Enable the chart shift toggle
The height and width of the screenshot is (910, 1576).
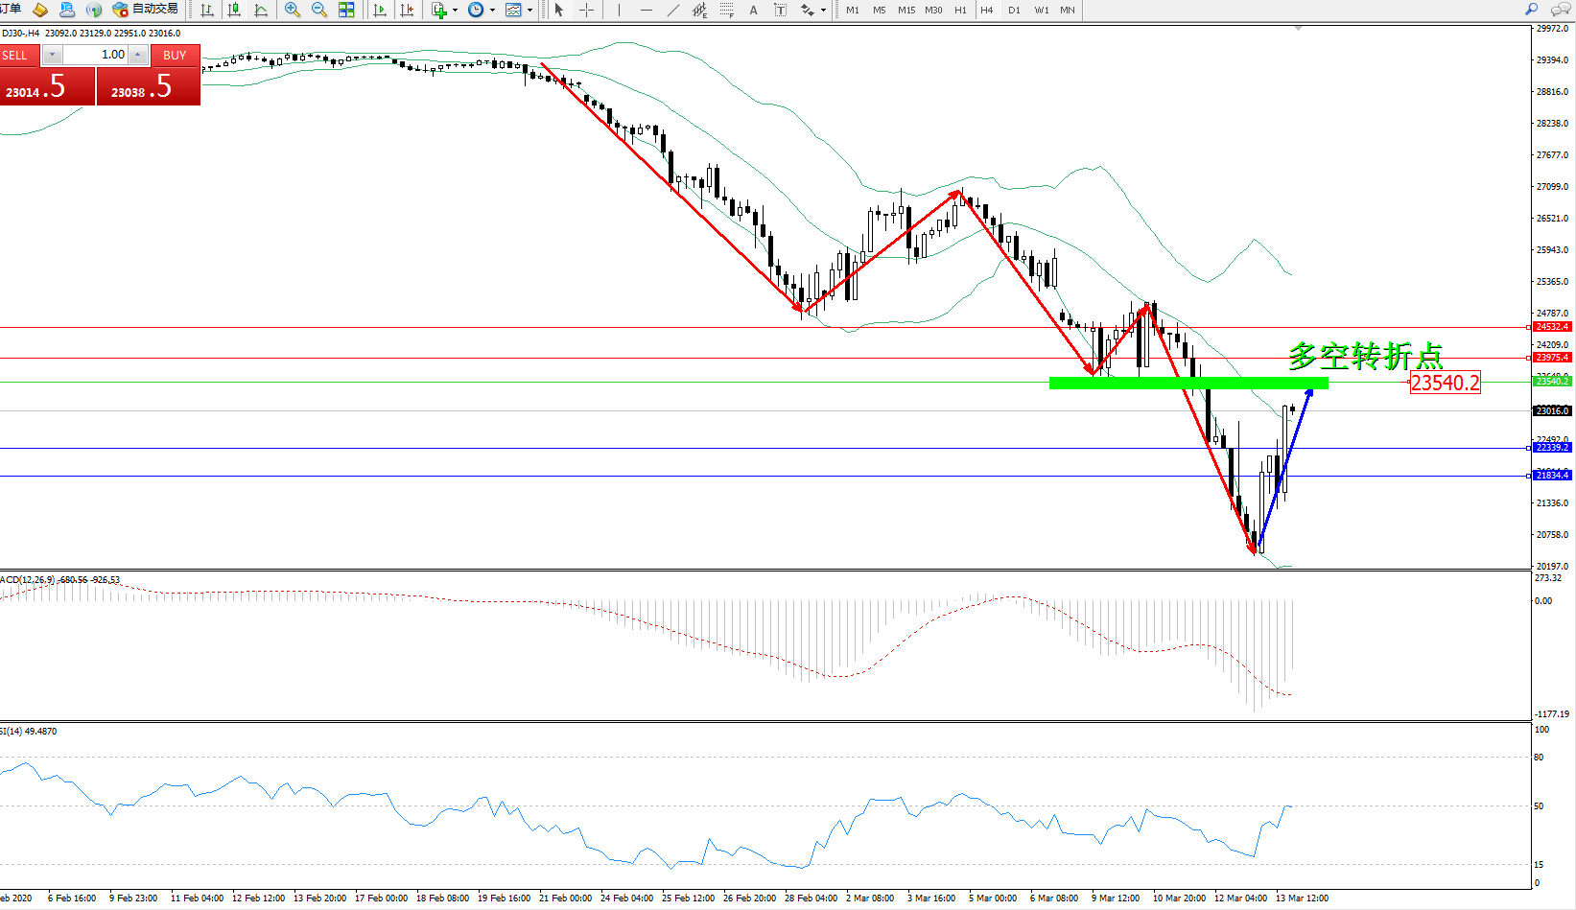pos(407,10)
